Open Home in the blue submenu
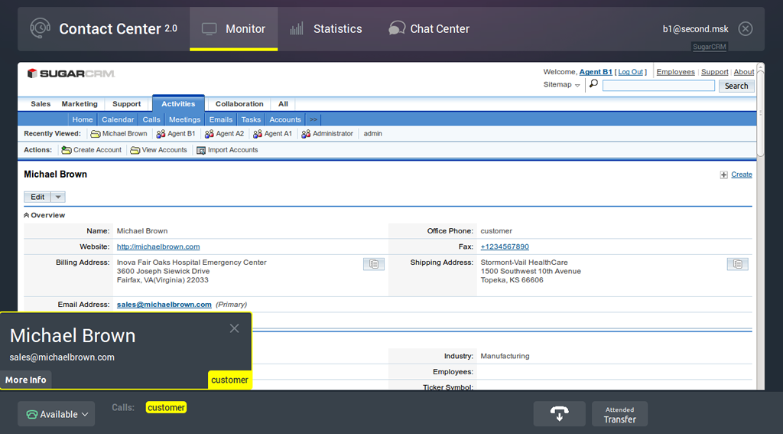 [83, 119]
